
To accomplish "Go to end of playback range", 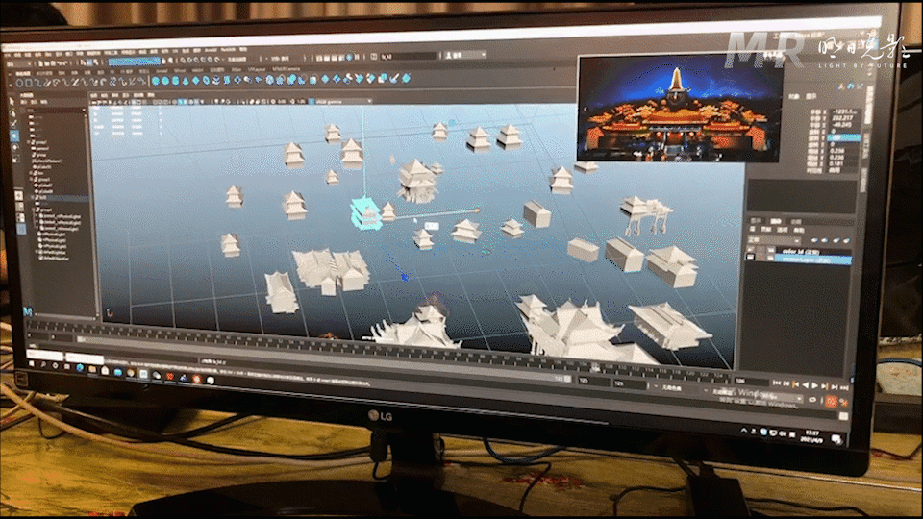I will pos(844,387).
